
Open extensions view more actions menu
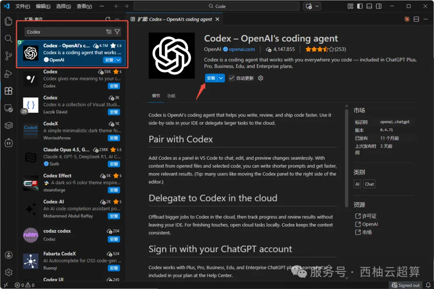[x=117, y=19]
